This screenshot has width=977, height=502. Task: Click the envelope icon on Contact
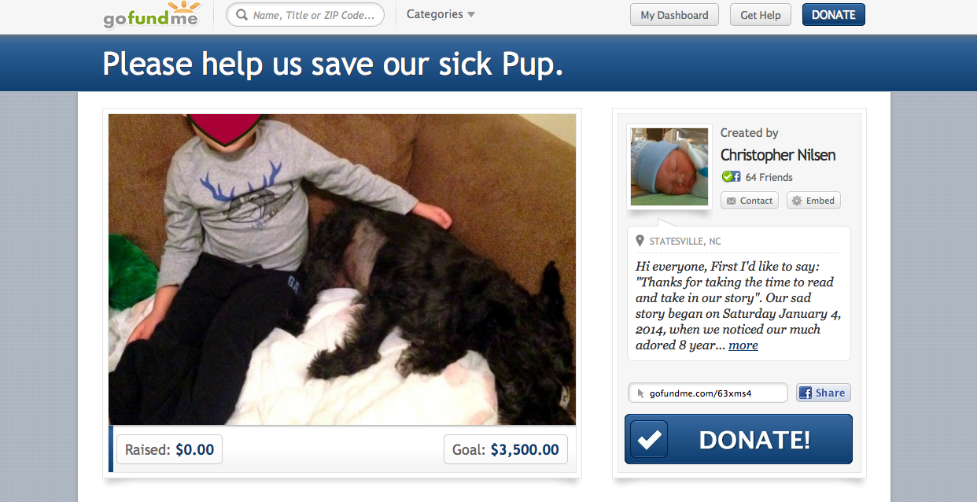pos(732,201)
